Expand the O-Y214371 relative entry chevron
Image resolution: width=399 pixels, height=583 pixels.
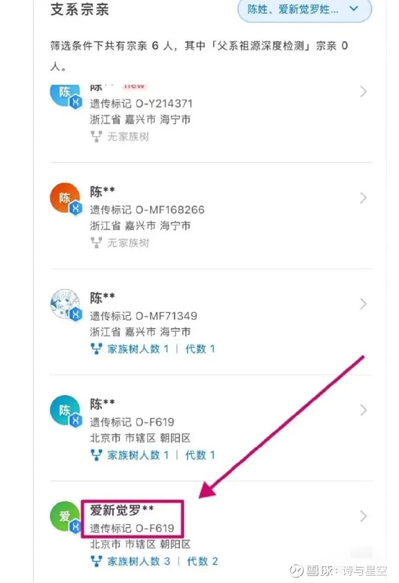pos(364,92)
